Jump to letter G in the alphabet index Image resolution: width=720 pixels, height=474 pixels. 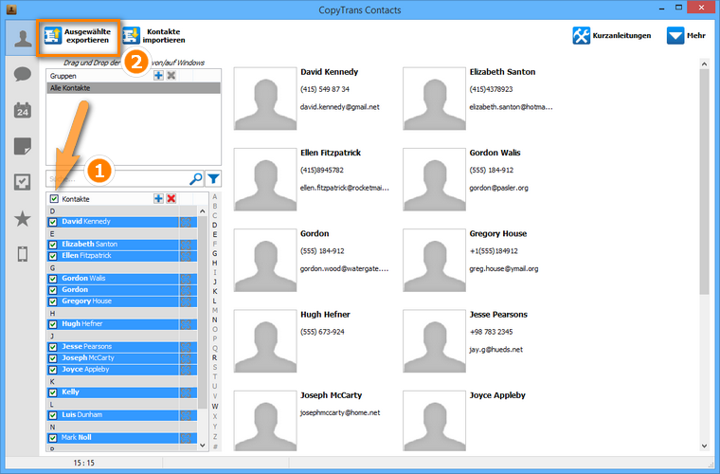pyautogui.click(x=215, y=253)
